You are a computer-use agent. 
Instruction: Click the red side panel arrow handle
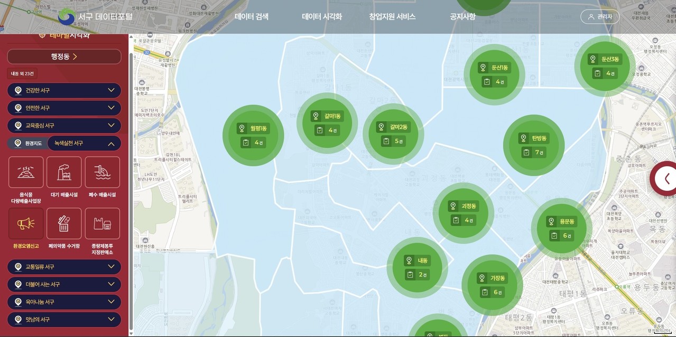(664, 178)
